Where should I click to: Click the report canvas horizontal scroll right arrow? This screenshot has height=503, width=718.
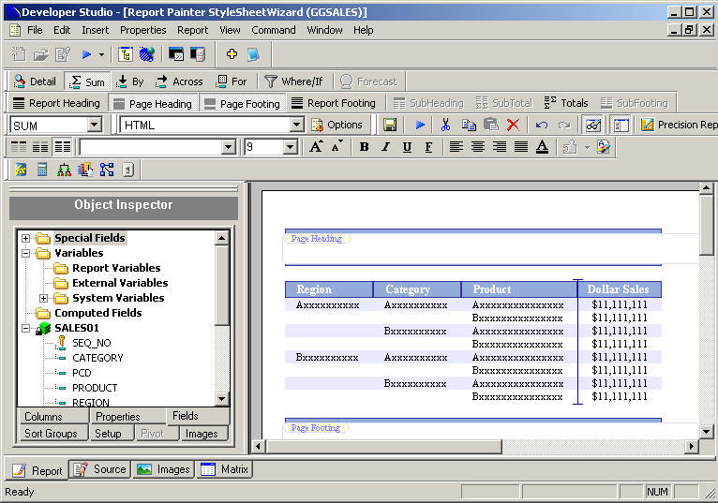[692, 446]
